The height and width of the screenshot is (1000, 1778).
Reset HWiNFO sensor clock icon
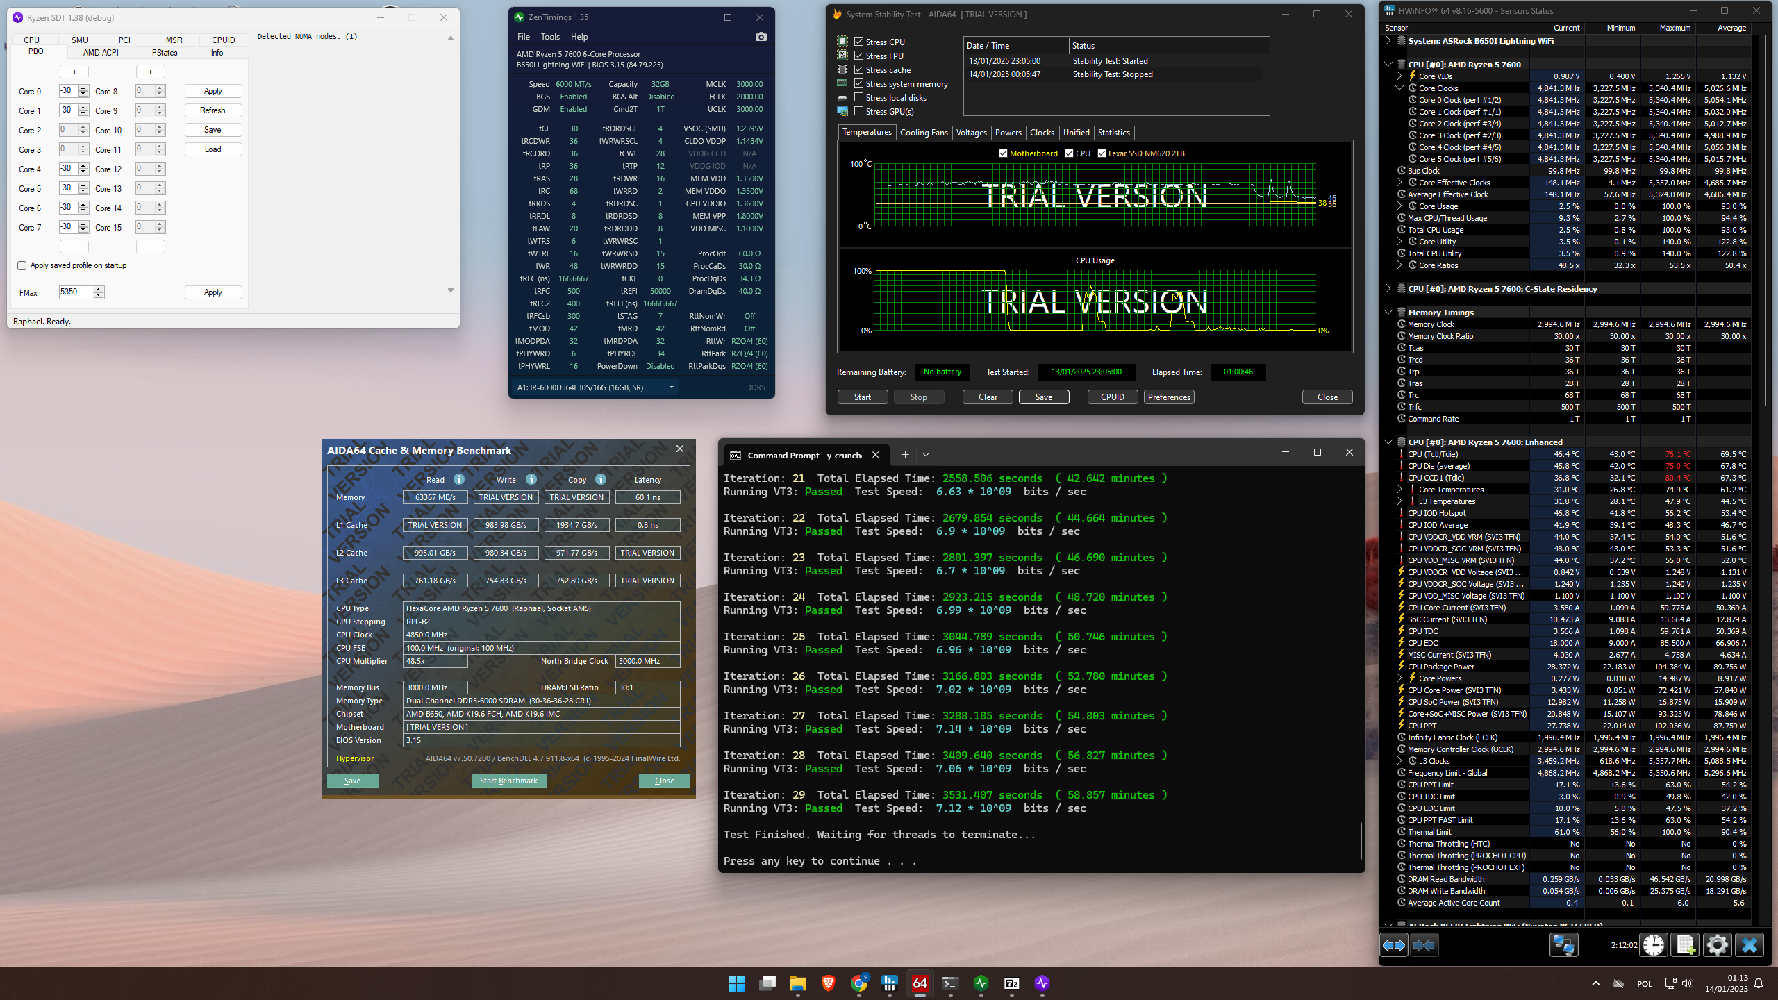point(1654,945)
